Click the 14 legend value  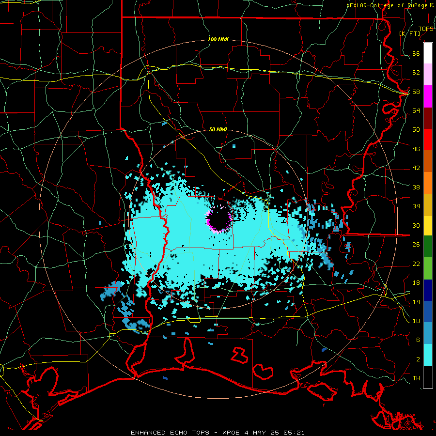(x=416, y=302)
